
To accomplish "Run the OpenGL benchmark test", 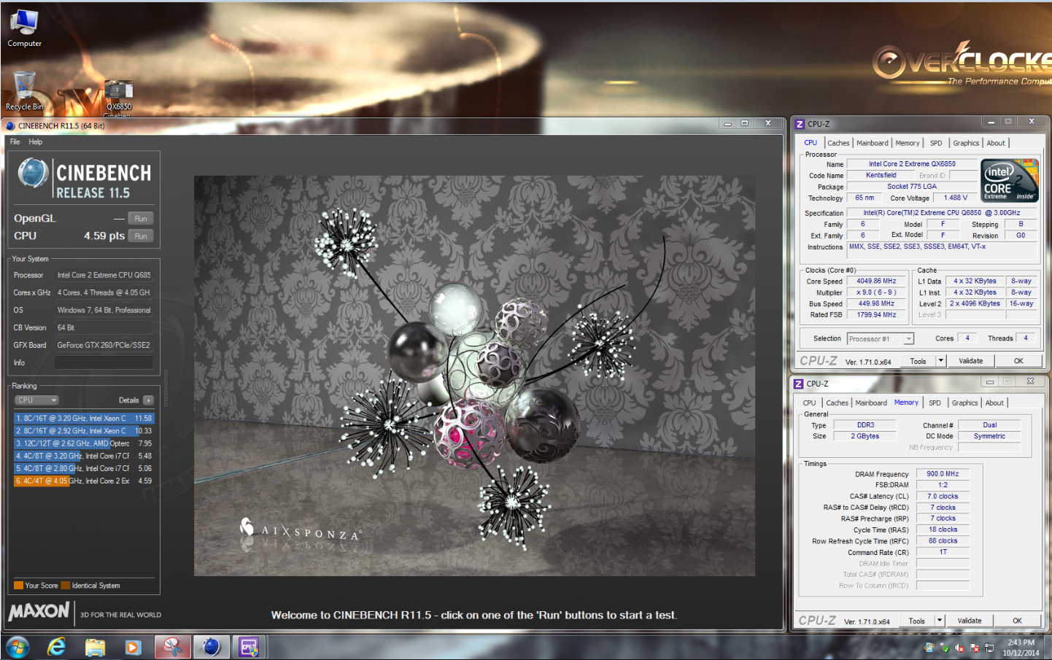I will (141, 219).
